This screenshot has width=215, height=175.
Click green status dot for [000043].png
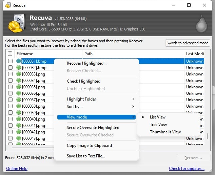pos(19,138)
